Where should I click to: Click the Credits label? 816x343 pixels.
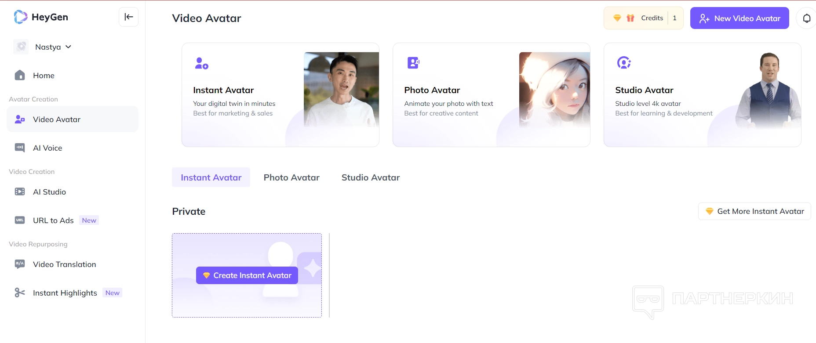pyautogui.click(x=652, y=18)
